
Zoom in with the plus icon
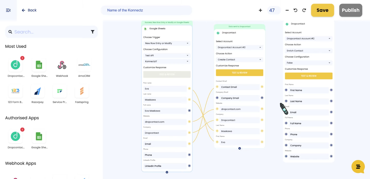(260, 10)
